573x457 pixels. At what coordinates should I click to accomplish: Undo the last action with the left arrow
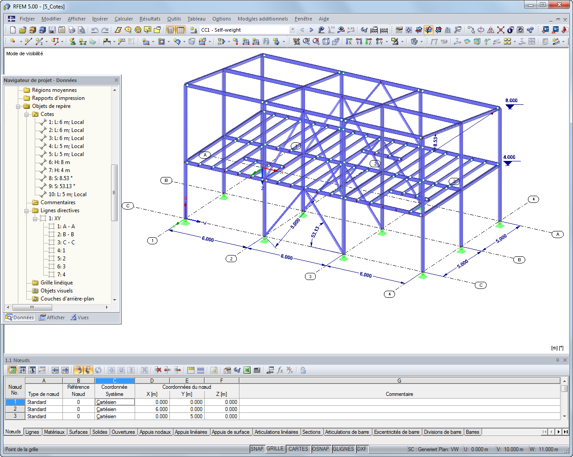[95, 30]
